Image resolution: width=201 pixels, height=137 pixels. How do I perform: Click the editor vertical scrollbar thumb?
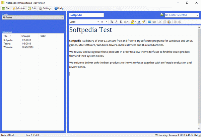199,76
